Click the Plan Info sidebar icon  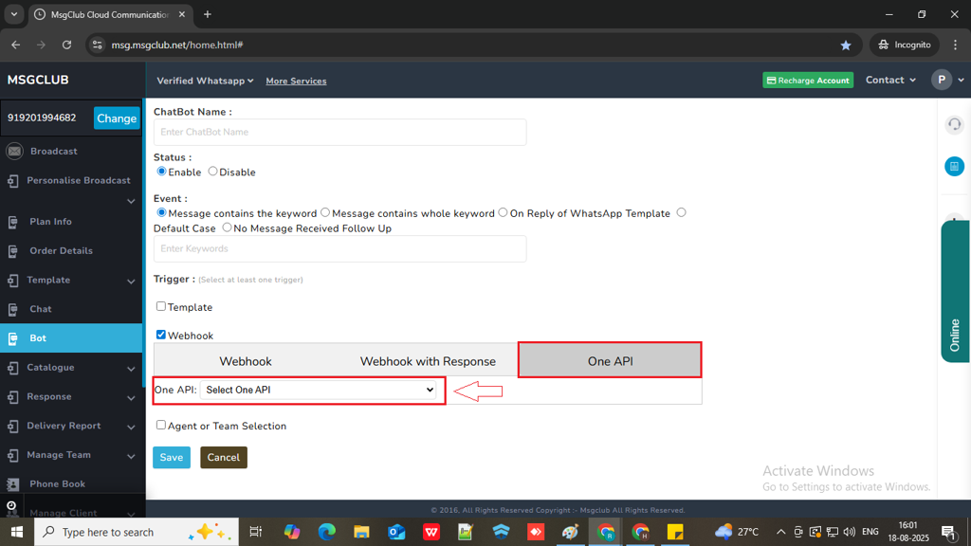point(13,222)
